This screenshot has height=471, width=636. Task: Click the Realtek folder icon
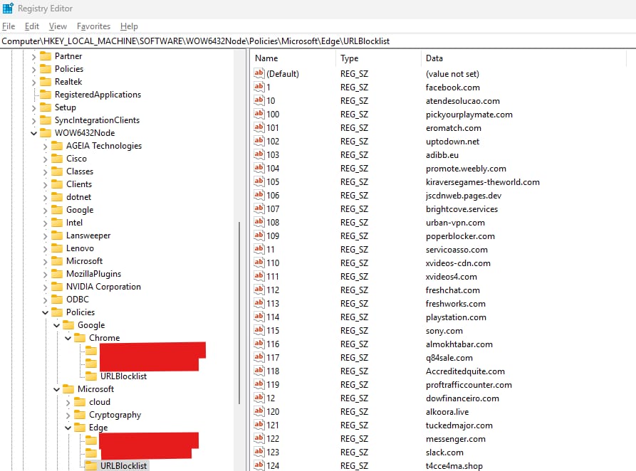pyautogui.click(x=46, y=82)
